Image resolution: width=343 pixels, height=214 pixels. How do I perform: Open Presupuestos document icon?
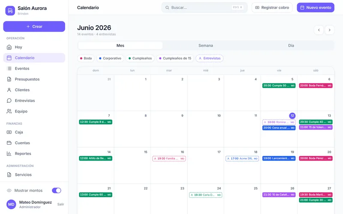click(x=9, y=79)
